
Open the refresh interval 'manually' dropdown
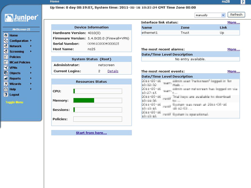pyautogui.click(x=210, y=15)
